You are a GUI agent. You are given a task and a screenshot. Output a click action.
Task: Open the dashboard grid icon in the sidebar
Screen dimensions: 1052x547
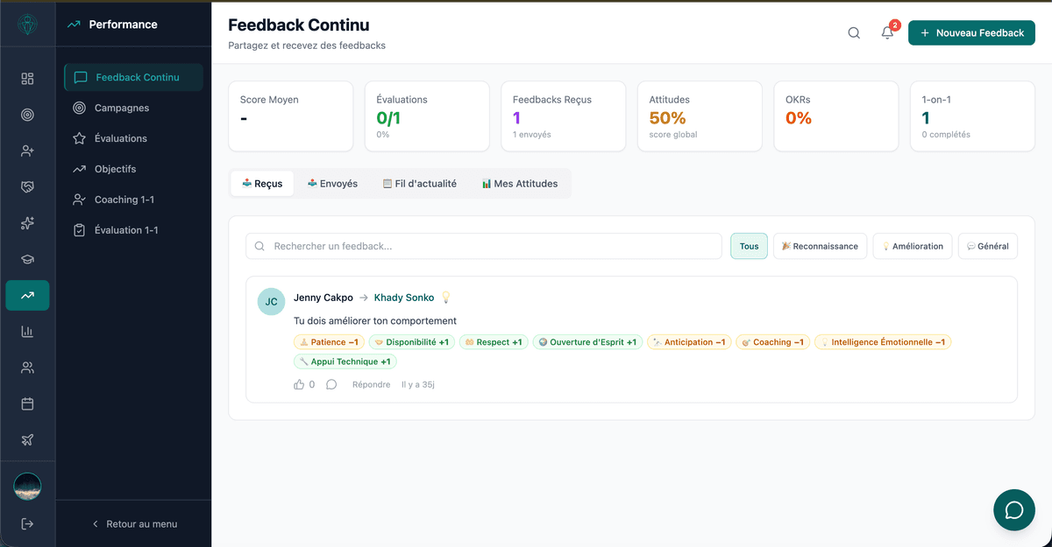click(27, 78)
